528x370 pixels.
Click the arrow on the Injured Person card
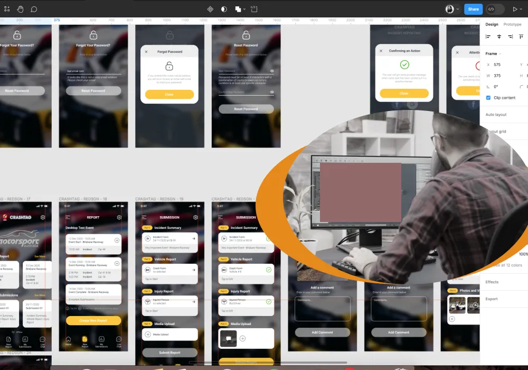(194, 302)
